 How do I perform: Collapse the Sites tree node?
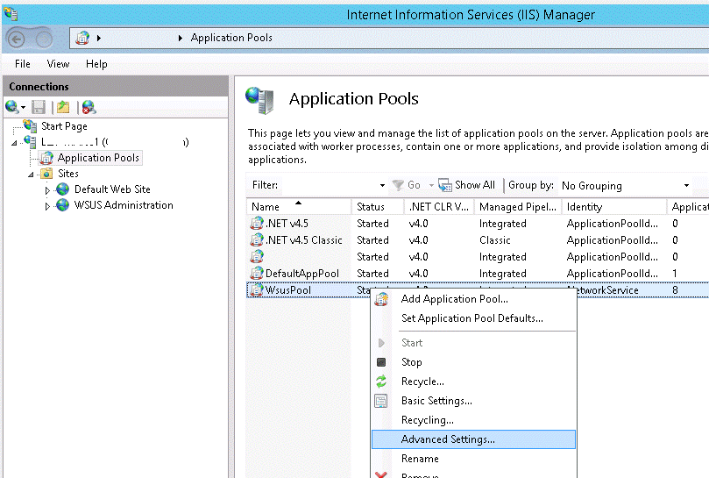coord(31,175)
